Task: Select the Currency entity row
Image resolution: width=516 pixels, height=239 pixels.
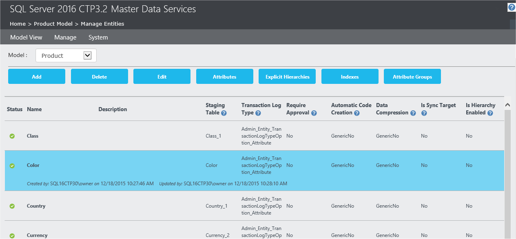Action: tap(37, 235)
